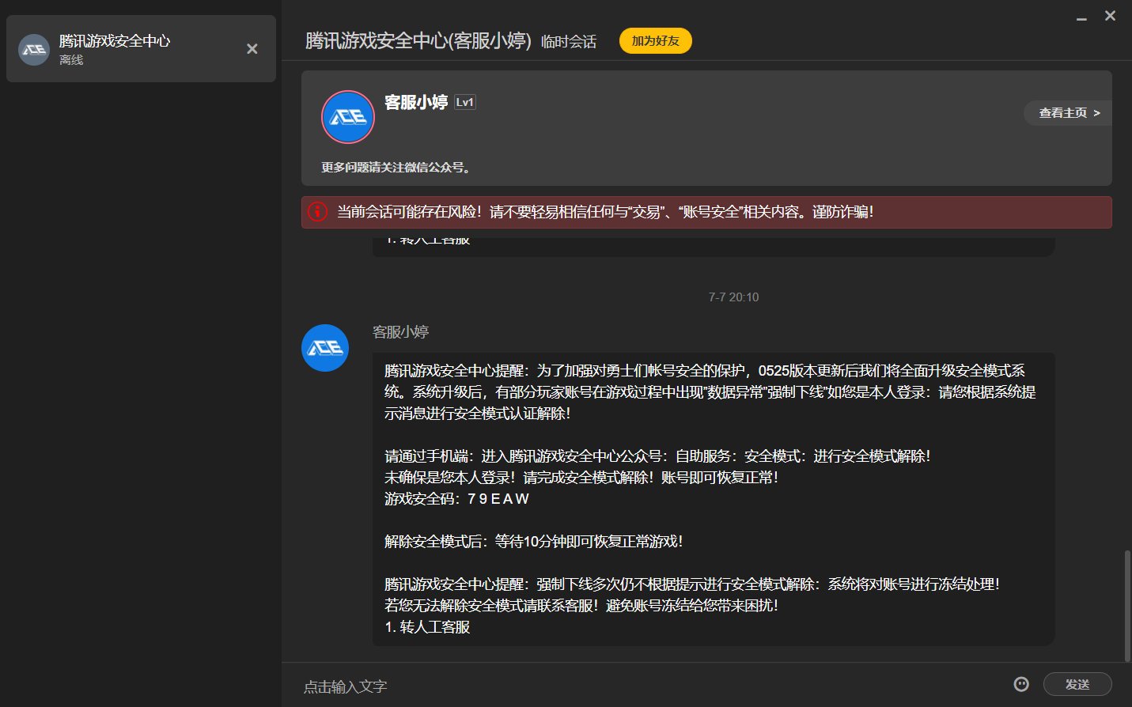Open profile via 查看主页 button

pos(1069,113)
